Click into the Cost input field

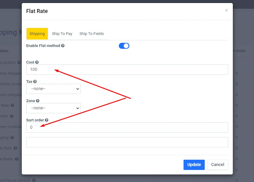(x=127, y=70)
